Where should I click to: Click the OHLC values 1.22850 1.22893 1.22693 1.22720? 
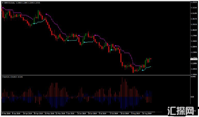(x=28, y=3)
